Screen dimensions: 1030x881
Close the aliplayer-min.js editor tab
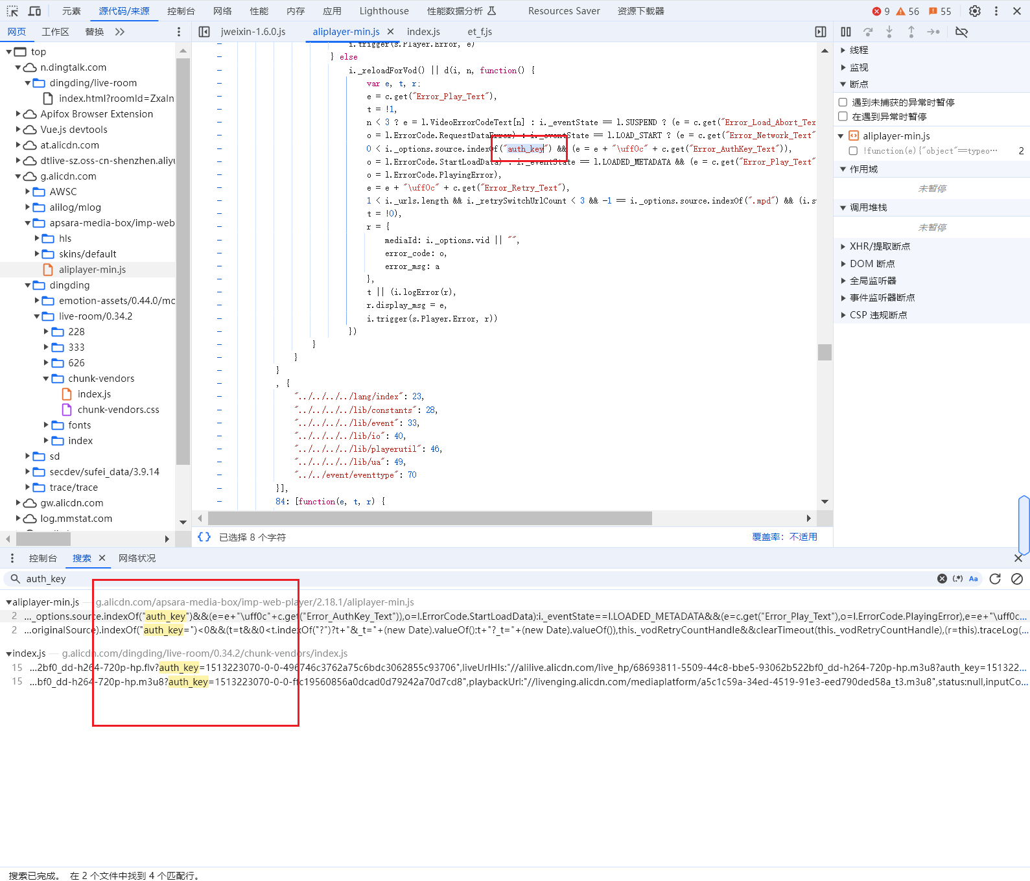pyautogui.click(x=390, y=32)
